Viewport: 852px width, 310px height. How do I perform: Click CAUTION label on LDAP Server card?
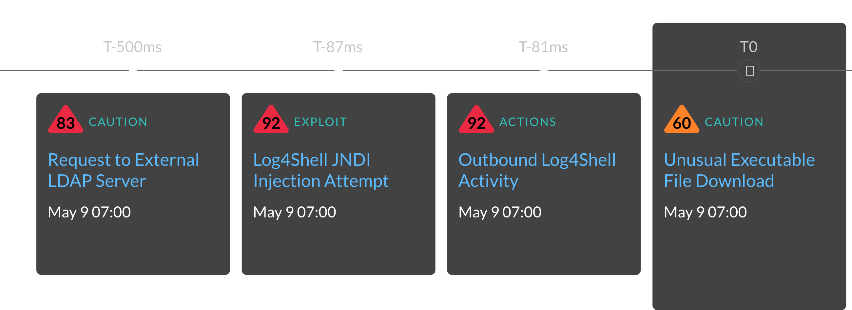pos(118,122)
